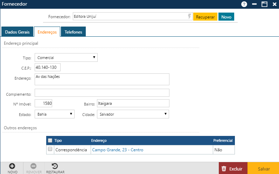Open the Telefones tab
This screenshot has height=174, width=279.
coord(73,32)
